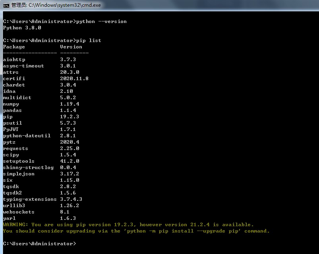
Task: Click the 'pytz' package name
Action: tap(10, 142)
